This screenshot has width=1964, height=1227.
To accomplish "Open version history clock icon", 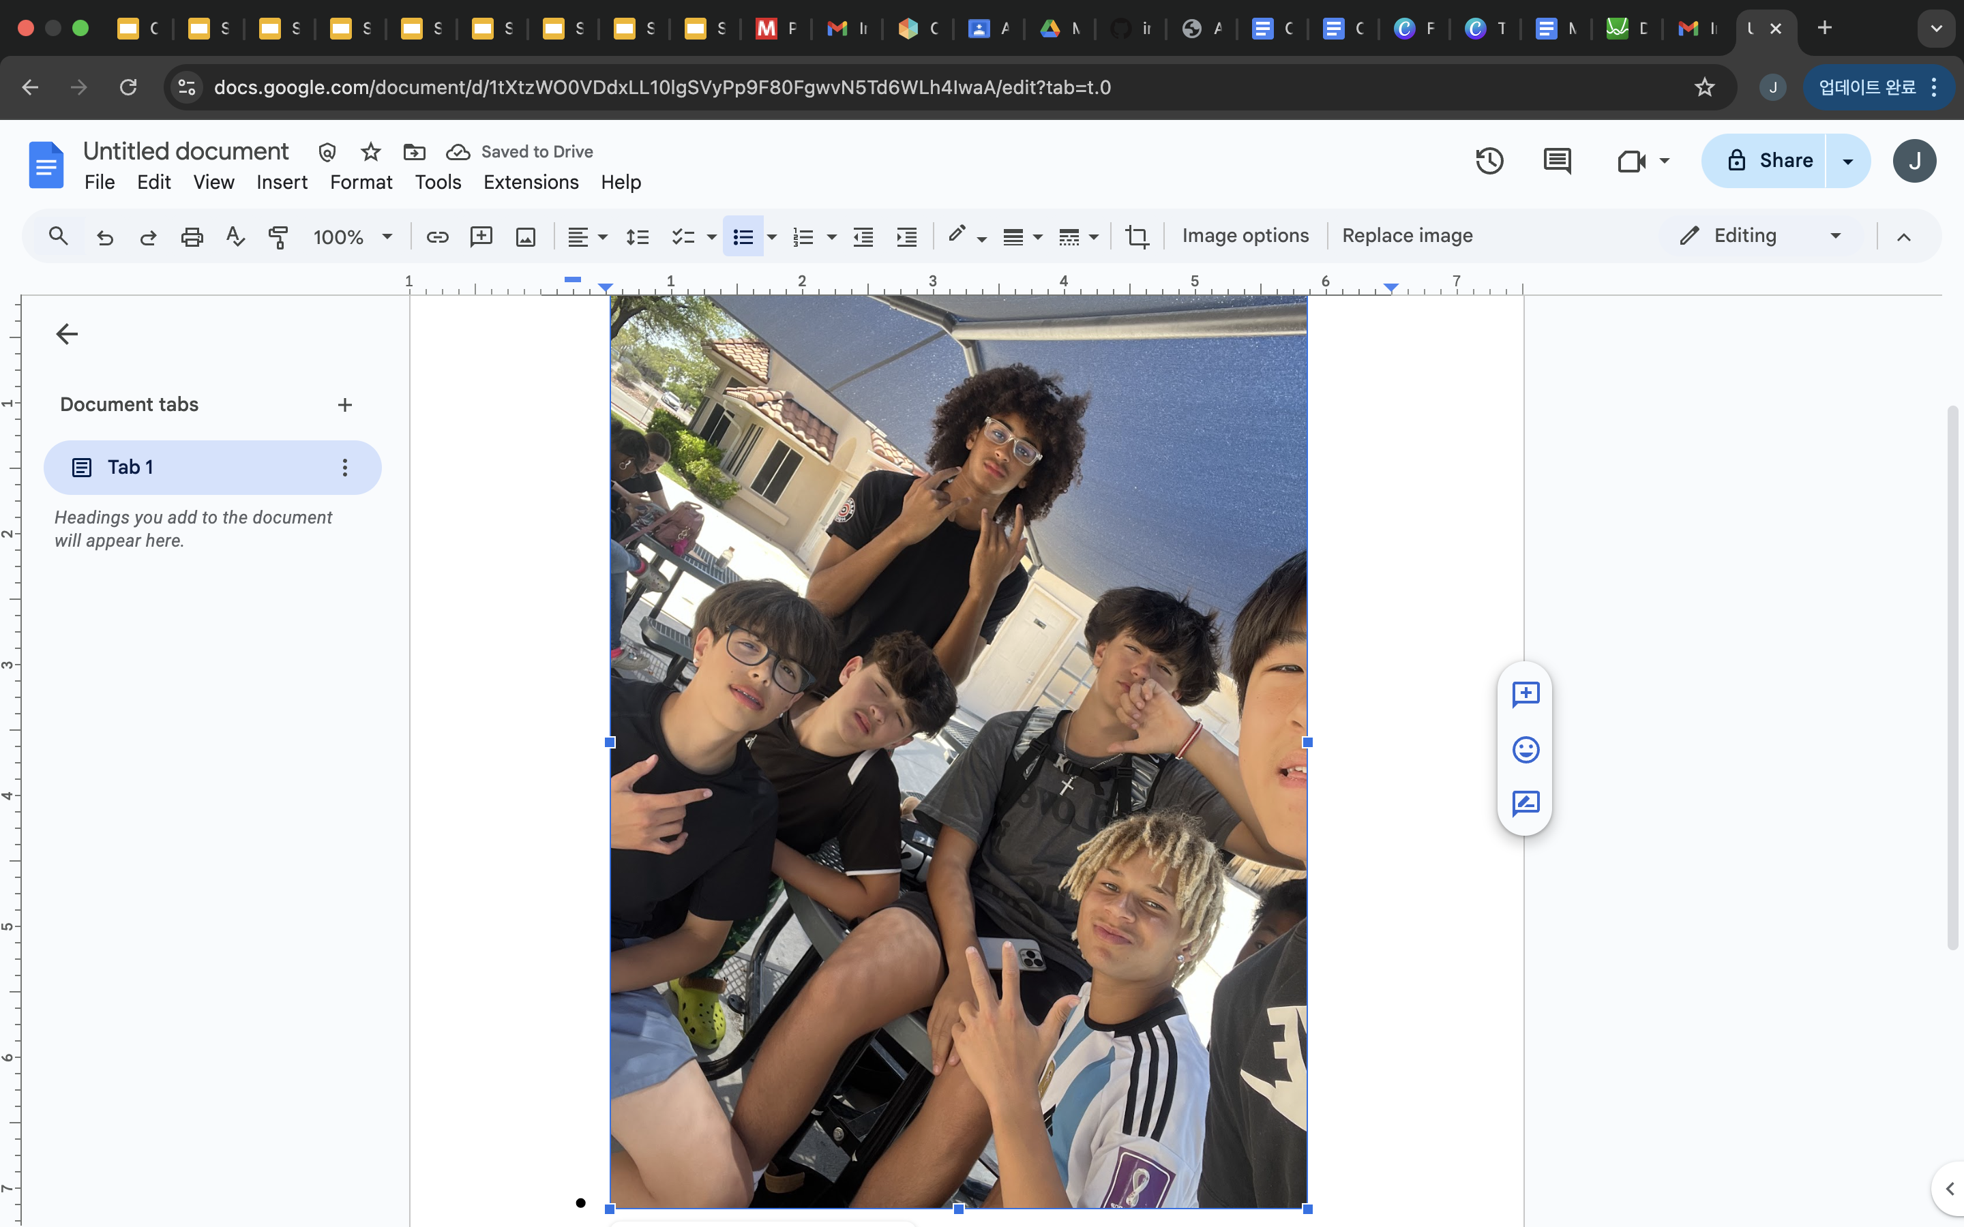I will (x=1489, y=161).
